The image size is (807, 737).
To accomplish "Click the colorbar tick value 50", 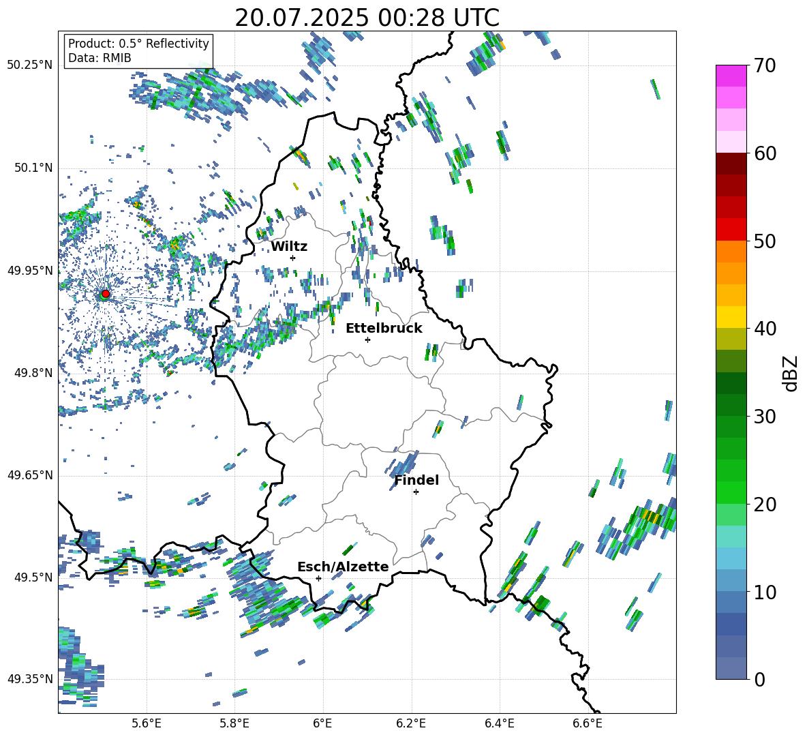I will coord(765,241).
